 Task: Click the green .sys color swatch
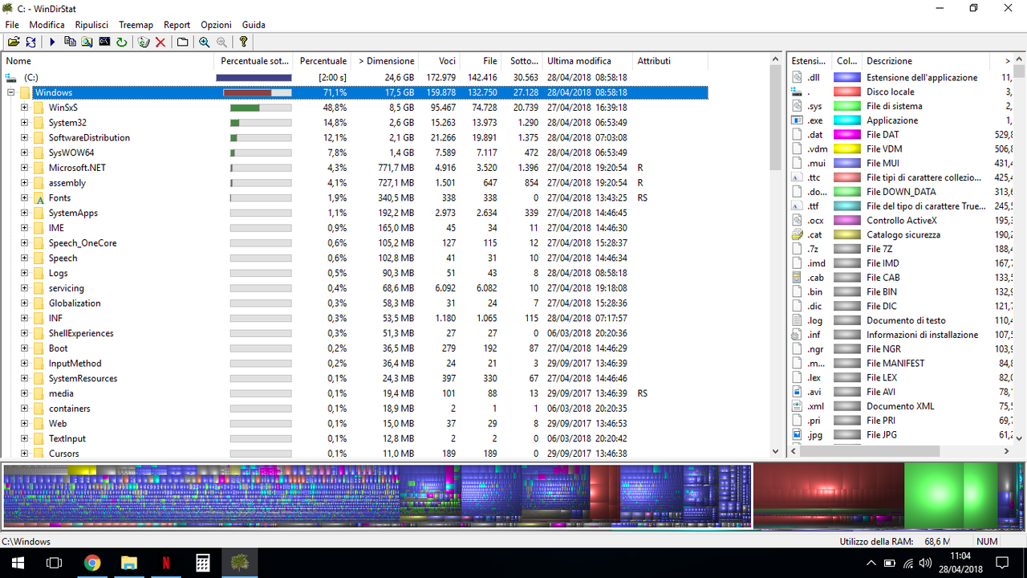847,106
